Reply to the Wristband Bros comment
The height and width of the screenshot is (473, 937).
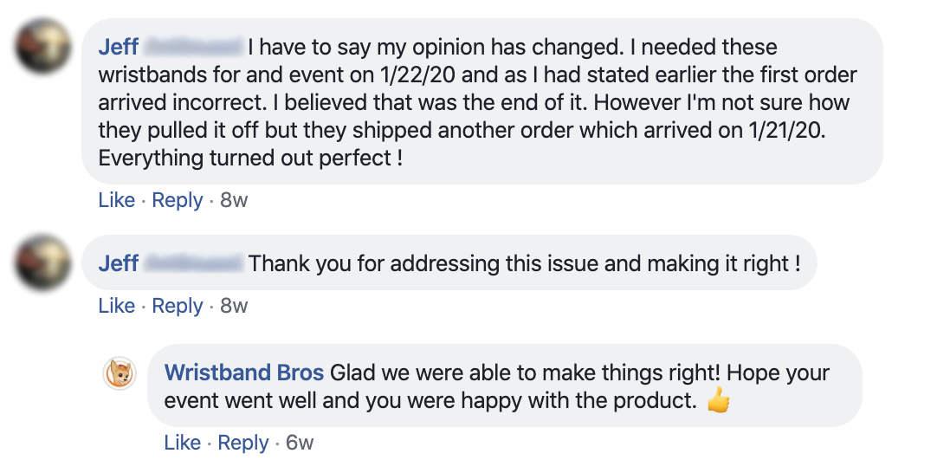[243, 443]
